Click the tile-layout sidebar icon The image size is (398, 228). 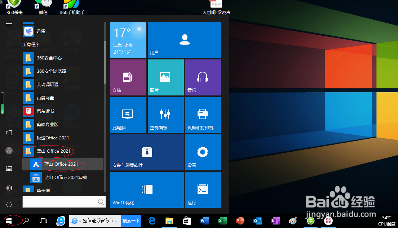[x=9, y=133]
